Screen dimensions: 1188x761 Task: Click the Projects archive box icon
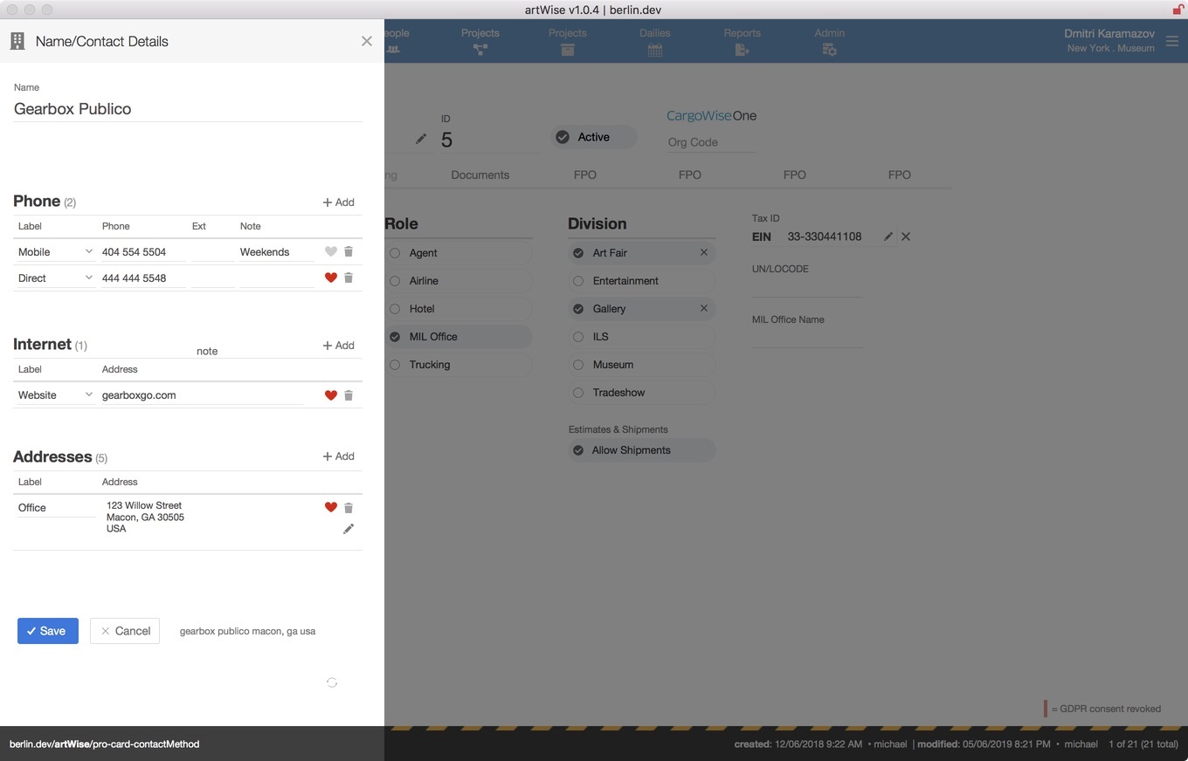[x=568, y=50]
